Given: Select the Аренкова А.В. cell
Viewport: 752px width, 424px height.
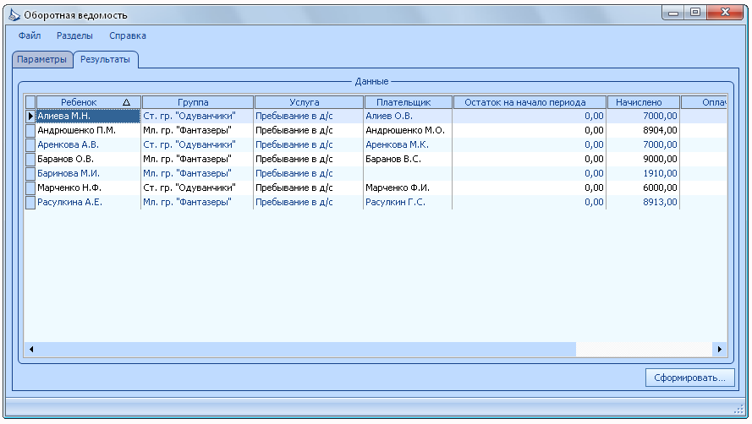Looking at the screenshot, I should point(88,144).
